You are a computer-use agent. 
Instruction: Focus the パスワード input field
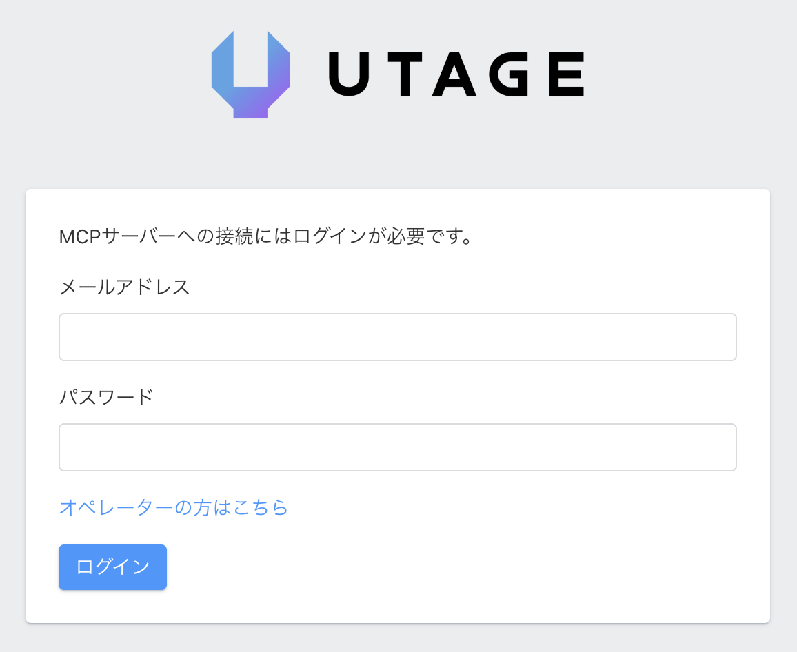coord(398,447)
